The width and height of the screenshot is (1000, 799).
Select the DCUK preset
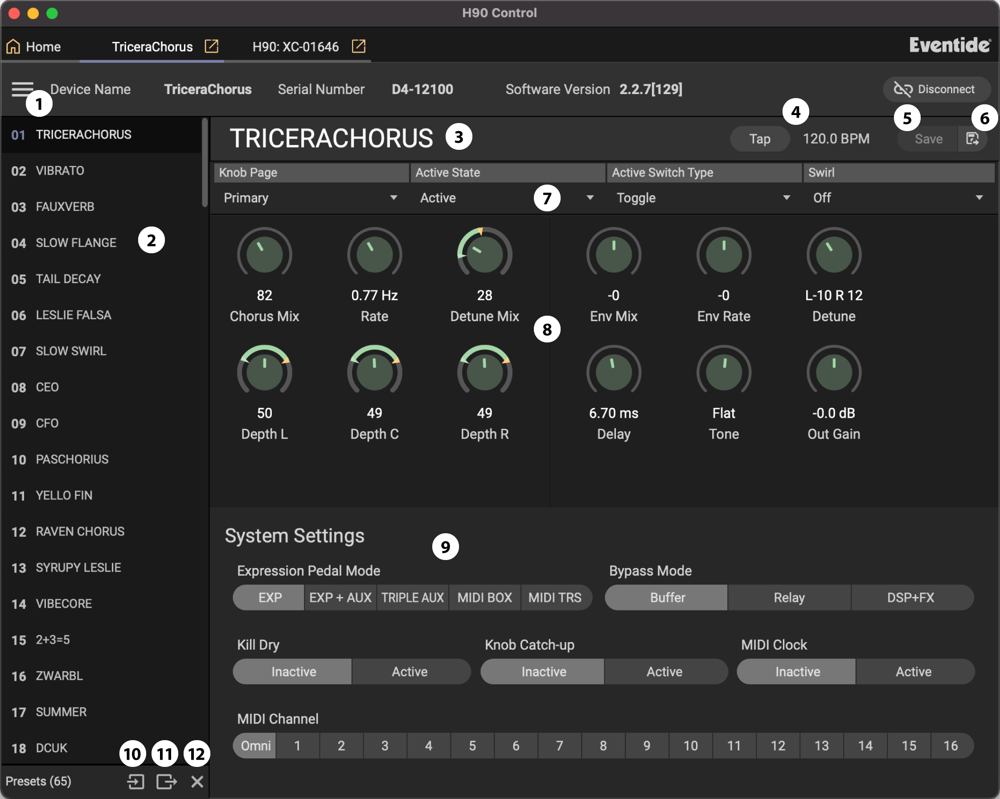(x=101, y=748)
